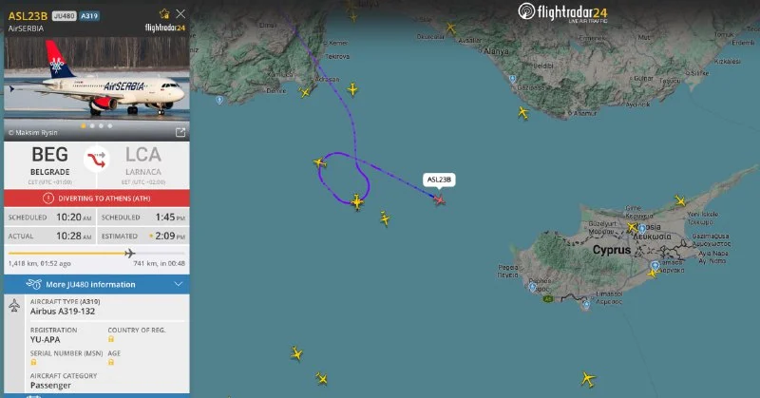760x398 pixels.
Task: Click the first photo carousel dot
Action: click(x=84, y=126)
